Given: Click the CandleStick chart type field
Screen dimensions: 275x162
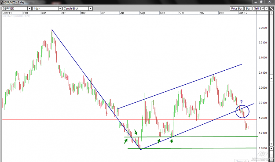Looking at the screenshot, I should pyautogui.click(x=76, y=8).
